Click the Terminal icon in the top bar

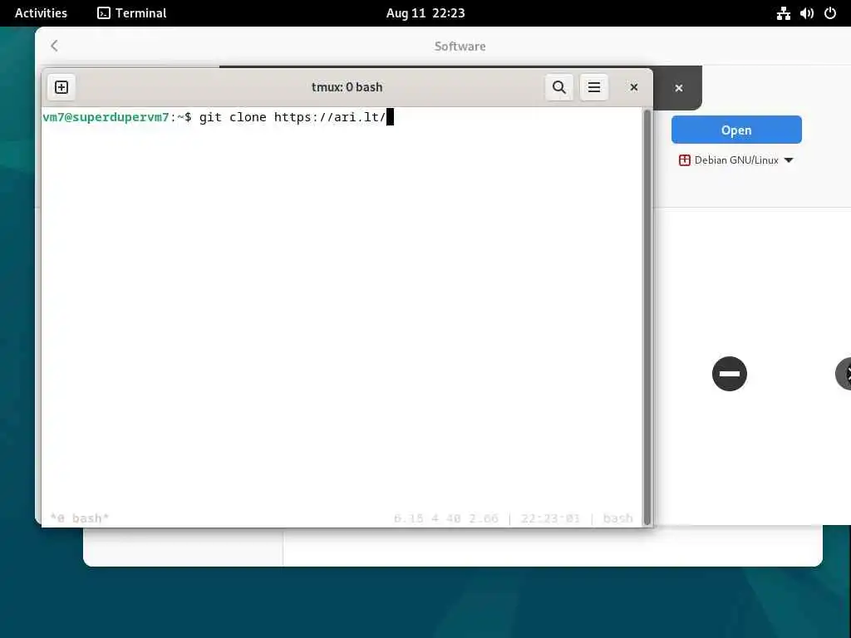pos(104,13)
